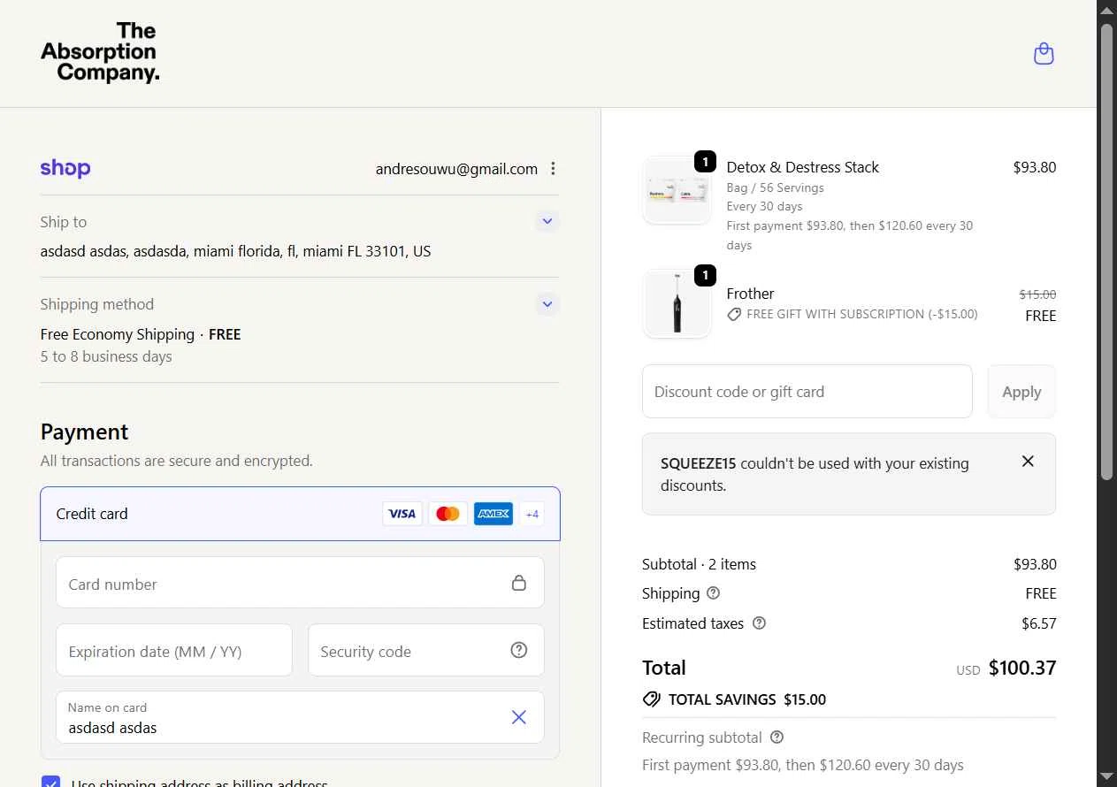This screenshot has height=787, width=1117.
Task: Focus the Discount code or gift card field
Action: [x=807, y=392]
